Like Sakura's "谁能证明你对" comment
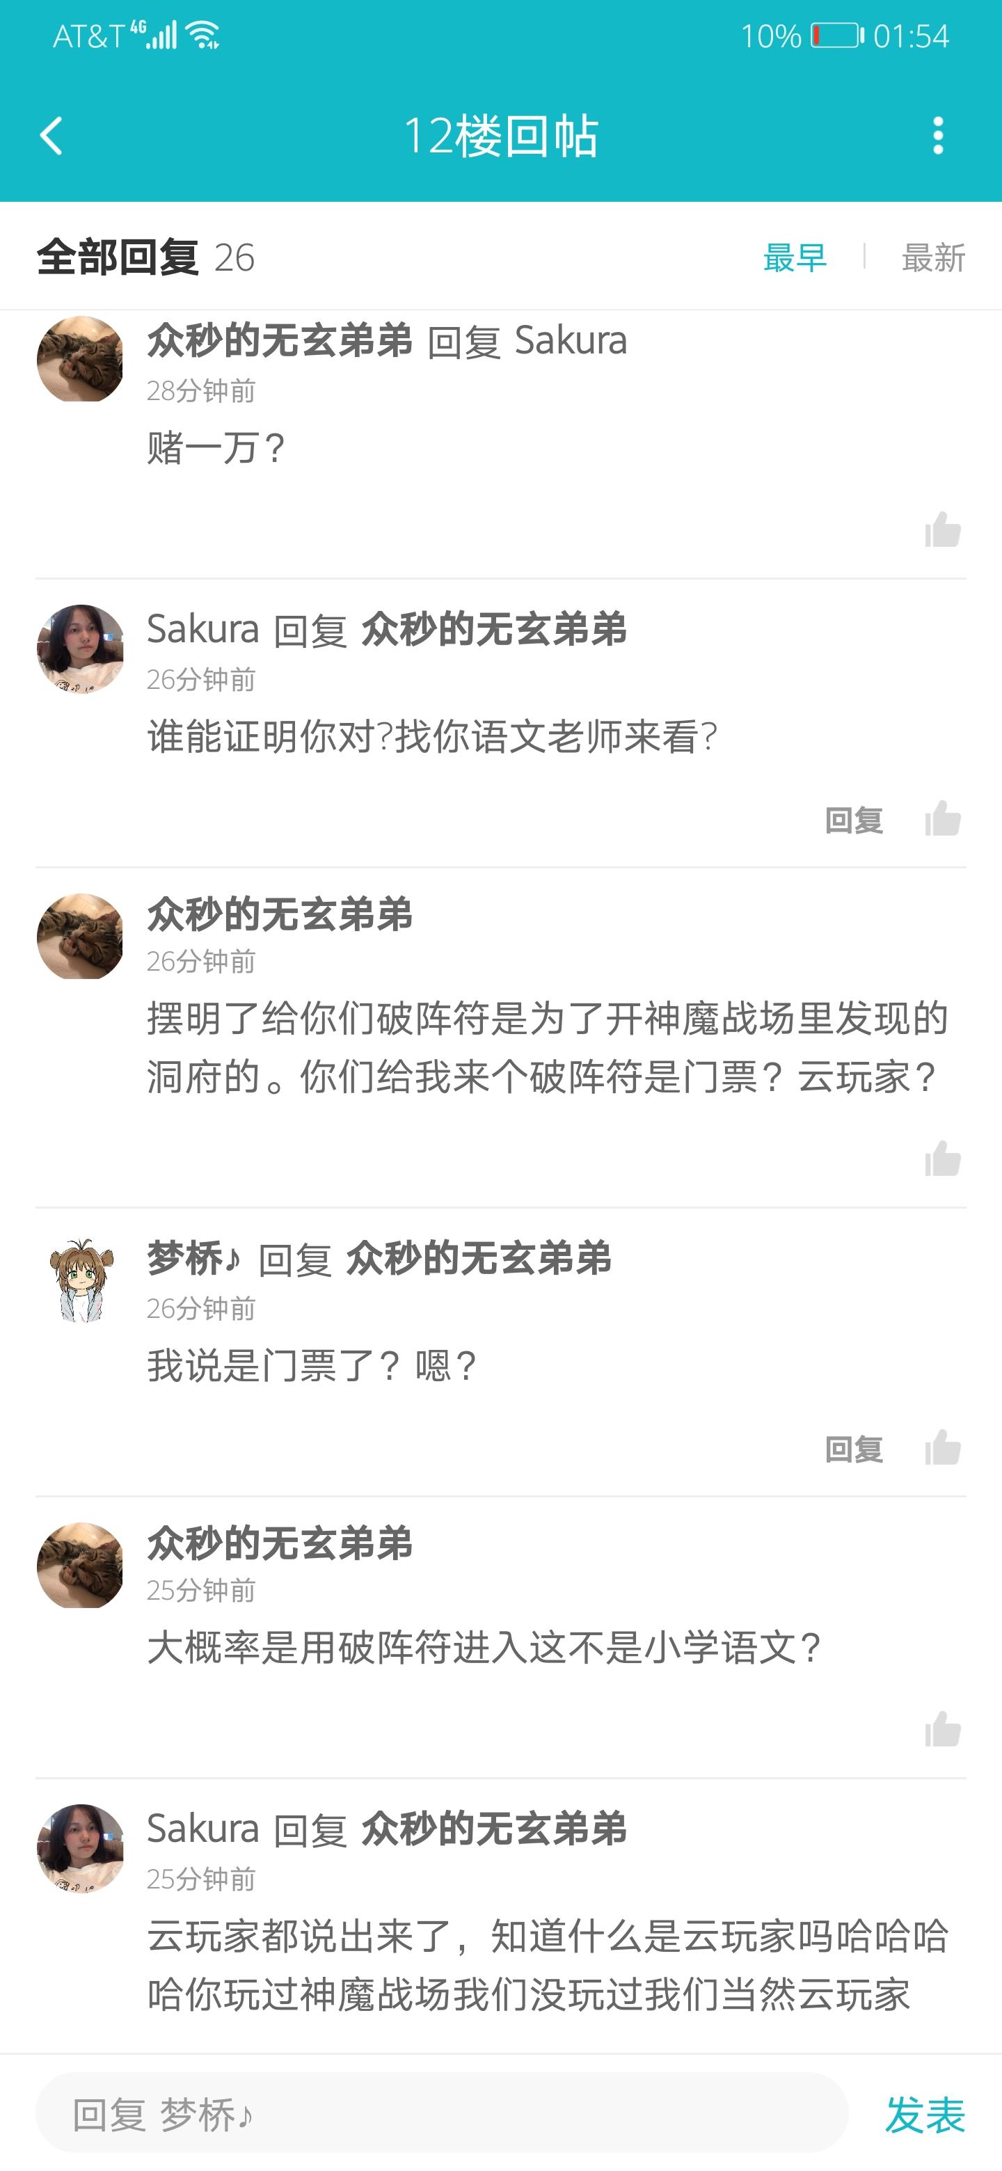The image size is (1002, 2171). point(943,818)
